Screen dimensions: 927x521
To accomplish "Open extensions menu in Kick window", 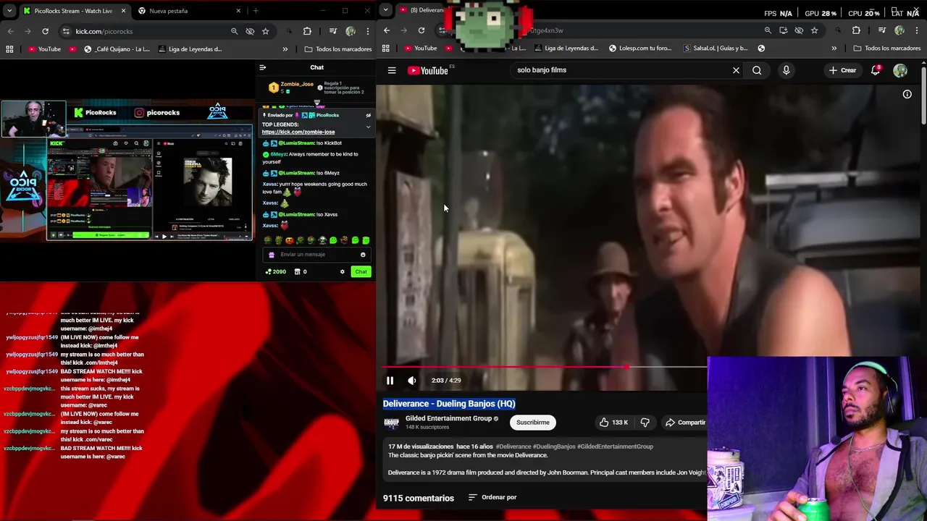I will (x=307, y=31).
